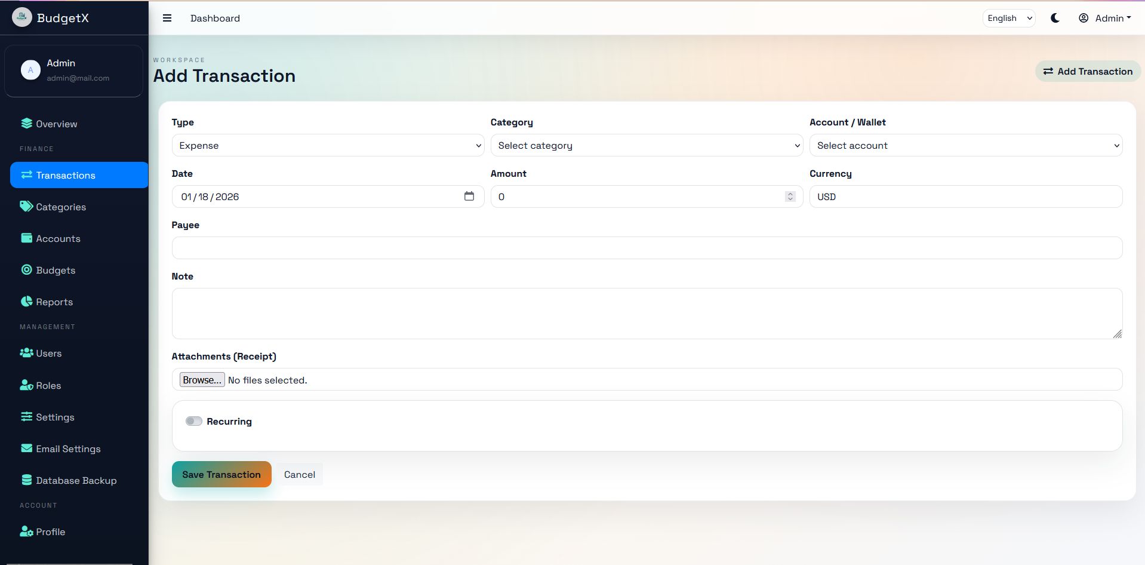
Task: Click the BudgetX brand name
Action: click(63, 18)
